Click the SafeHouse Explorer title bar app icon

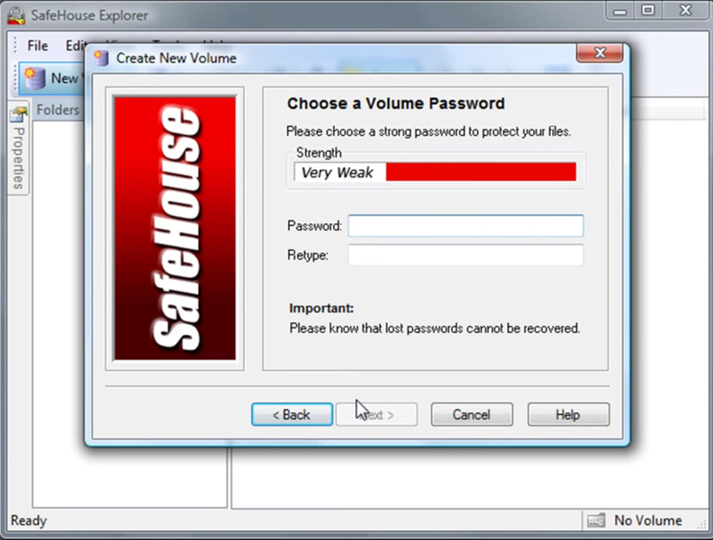[16, 15]
